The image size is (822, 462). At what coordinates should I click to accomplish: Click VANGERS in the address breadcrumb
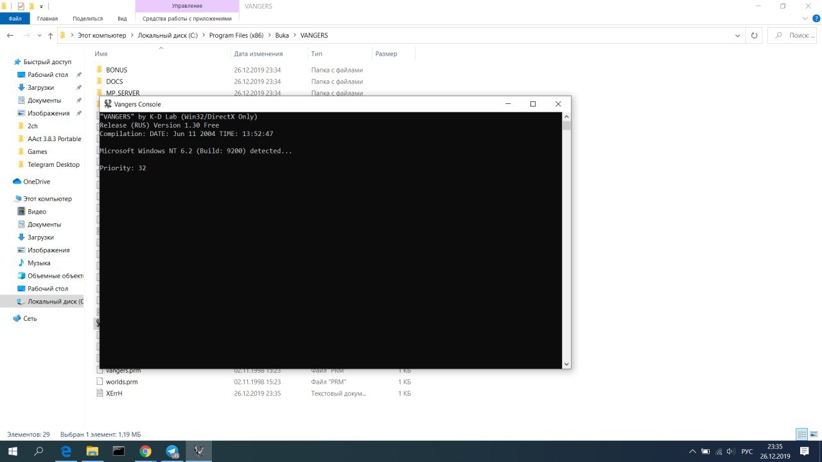tap(314, 35)
